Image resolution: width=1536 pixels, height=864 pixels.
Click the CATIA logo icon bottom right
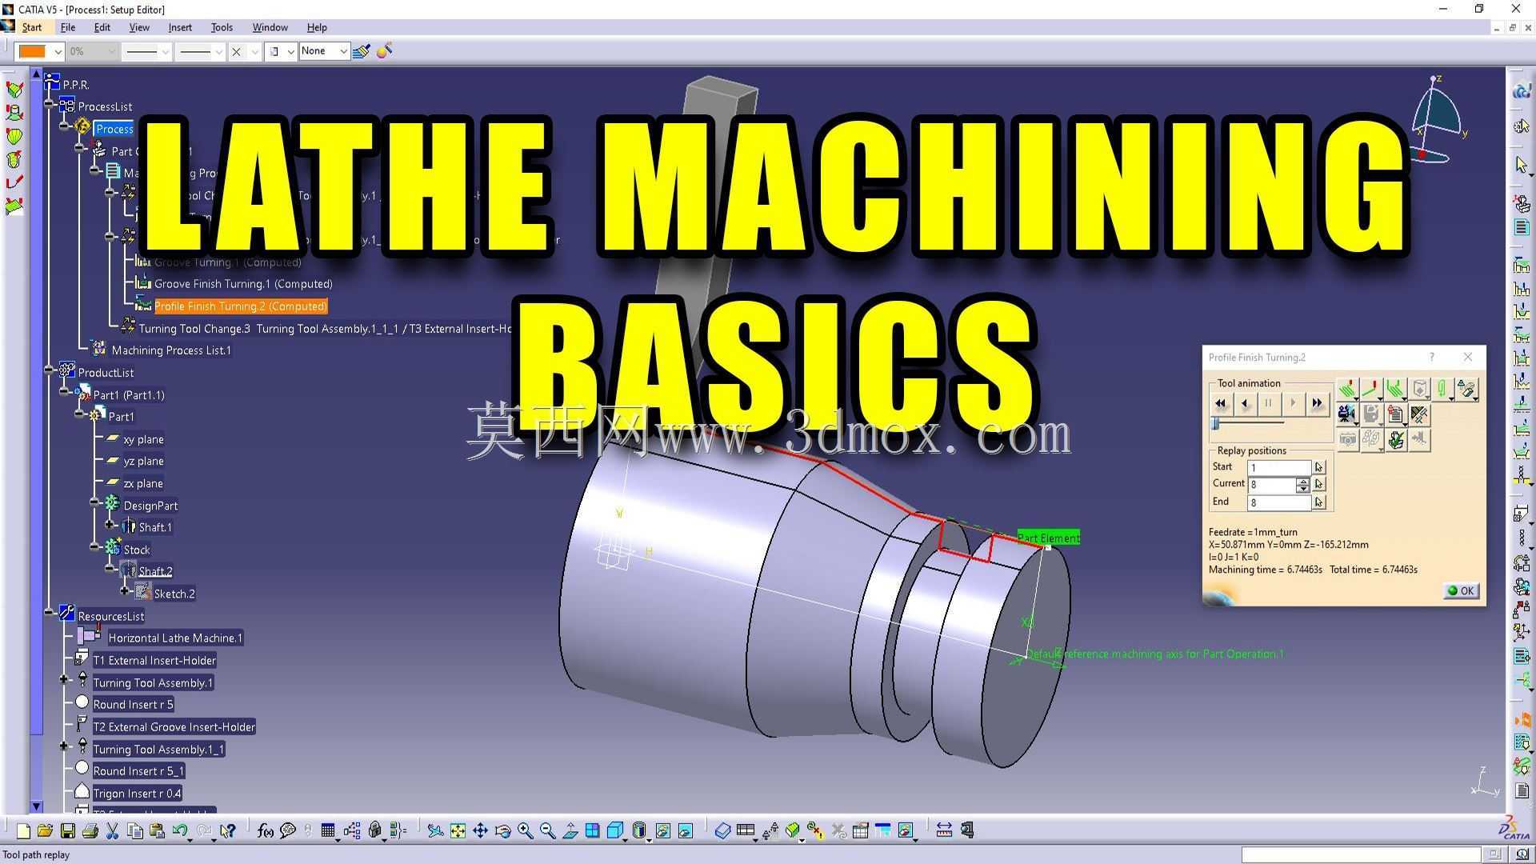pos(1514,829)
